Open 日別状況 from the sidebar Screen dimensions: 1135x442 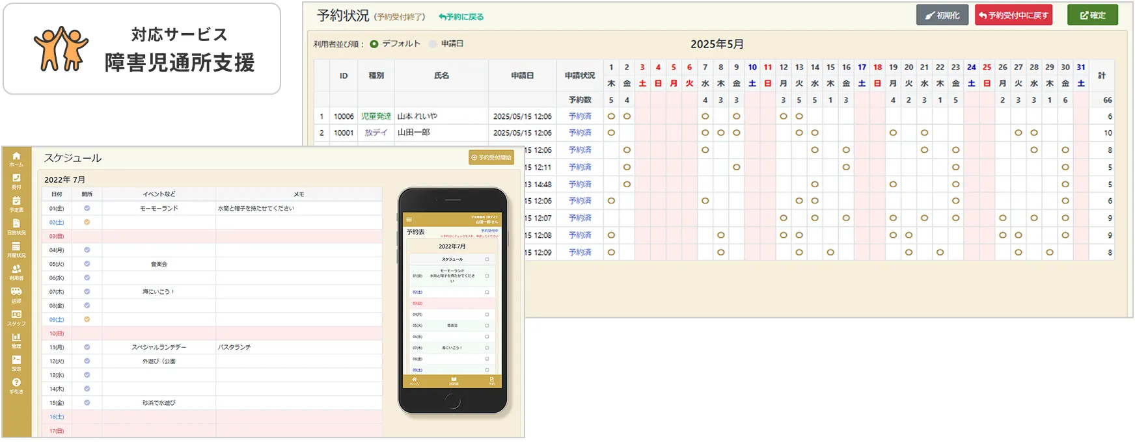click(x=16, y=227)
